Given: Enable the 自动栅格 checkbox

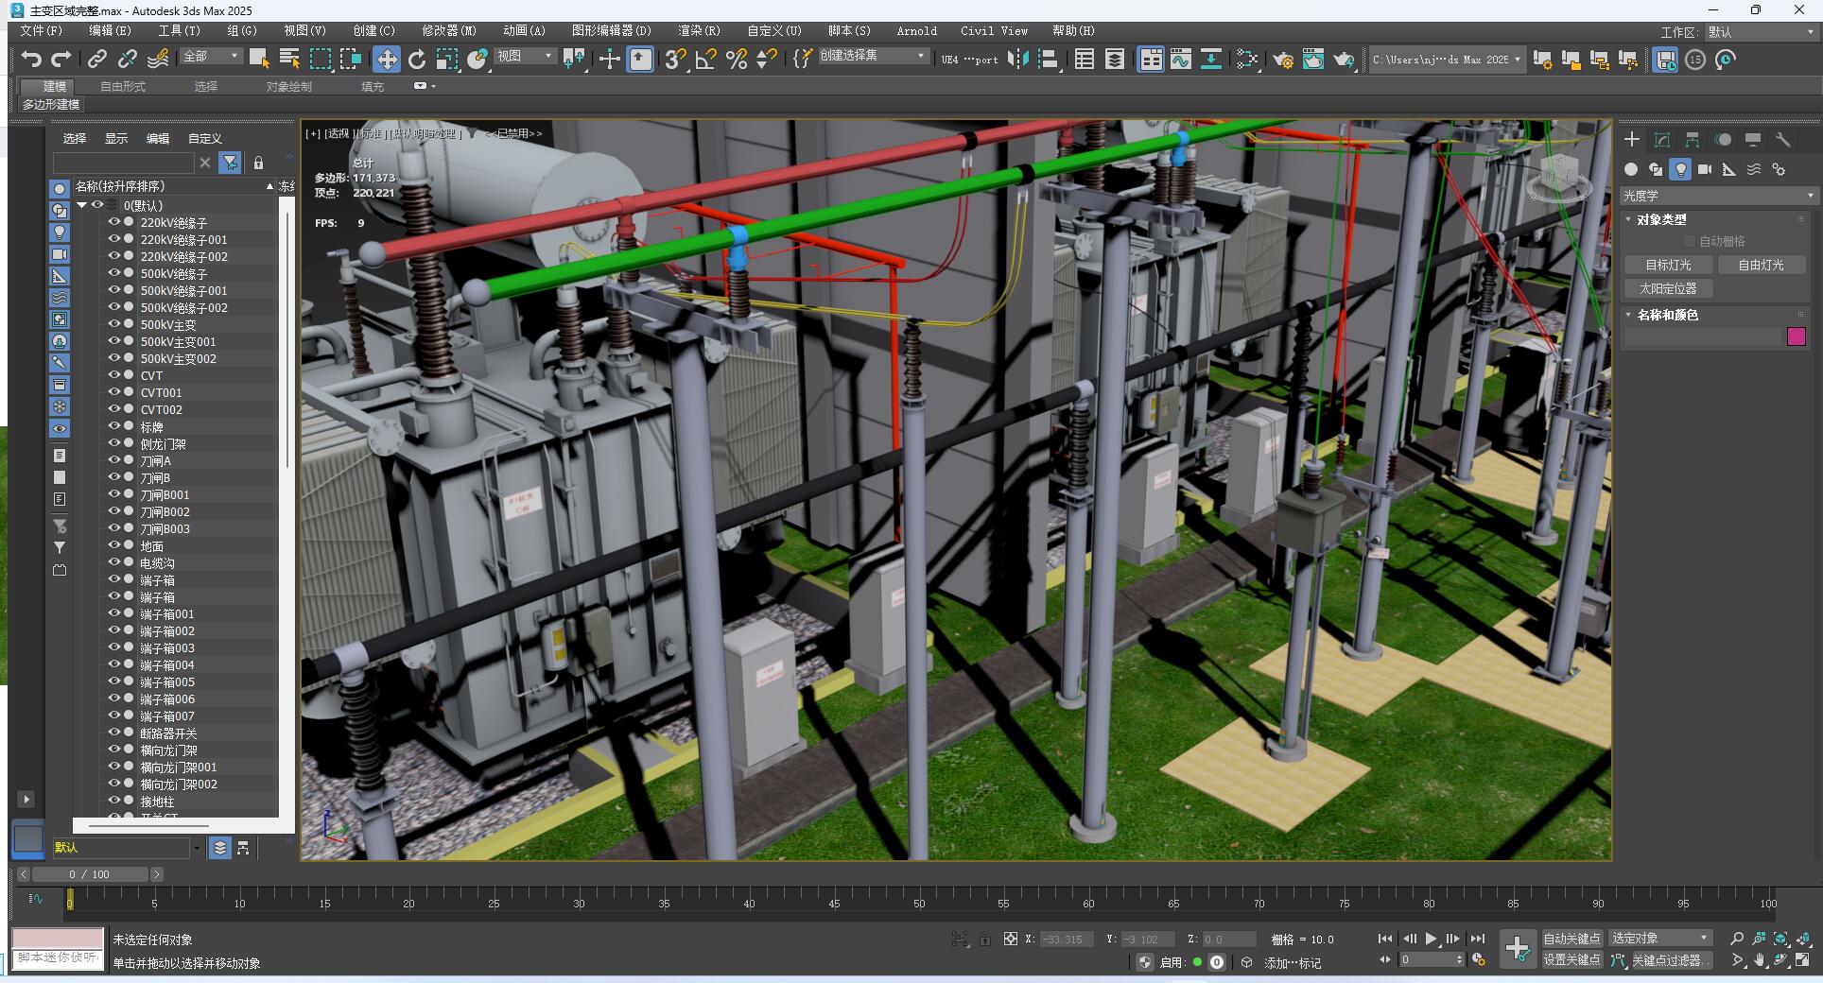Looking at the screenshot, I should tap(1690, 241).
